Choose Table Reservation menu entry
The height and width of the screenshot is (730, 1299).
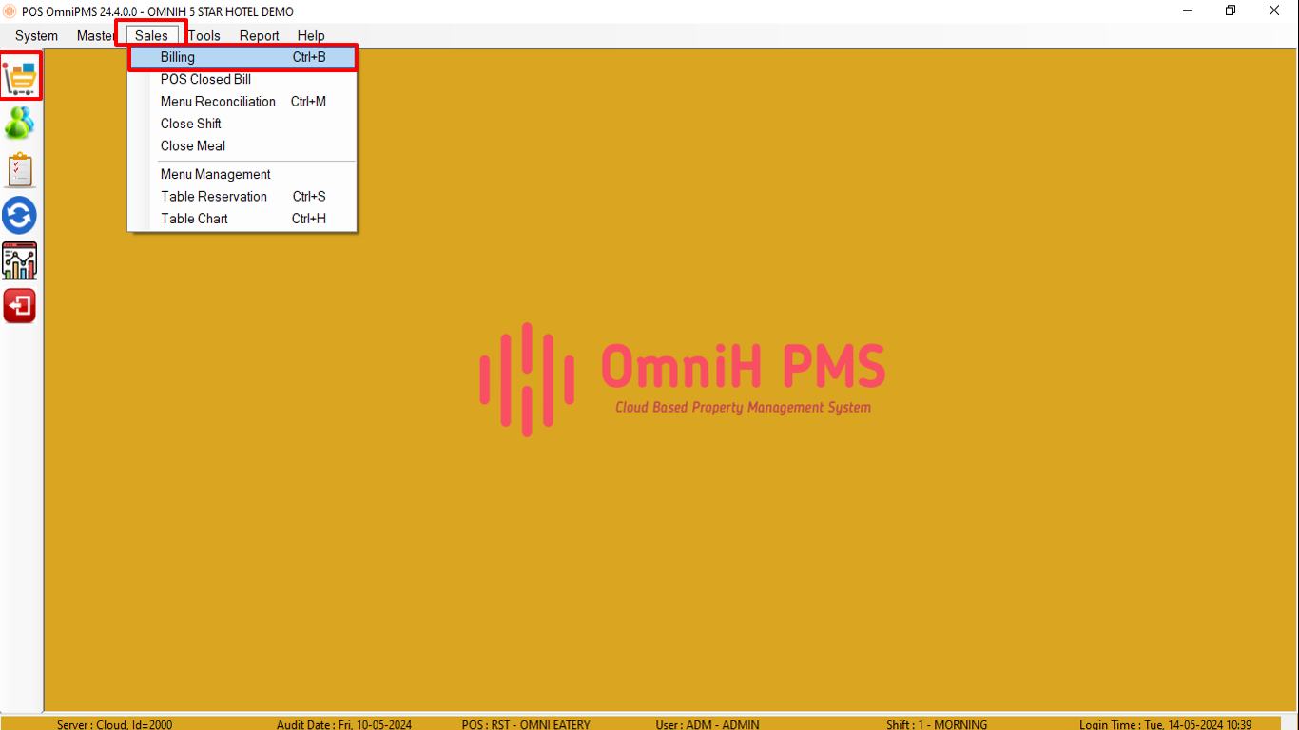(x=242, y=197)
